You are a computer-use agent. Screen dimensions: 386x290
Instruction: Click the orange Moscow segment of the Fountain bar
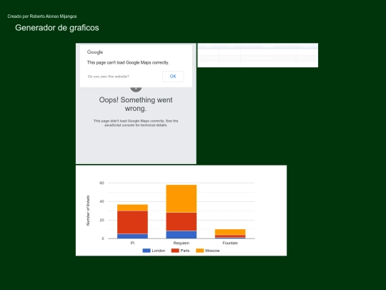click(x=230, y=232)
